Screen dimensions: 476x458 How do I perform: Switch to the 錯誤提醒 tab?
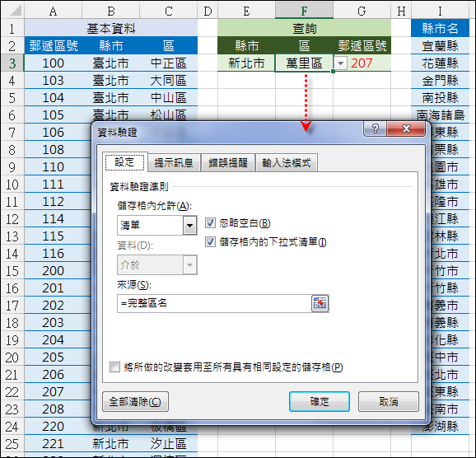pos(227,163)
